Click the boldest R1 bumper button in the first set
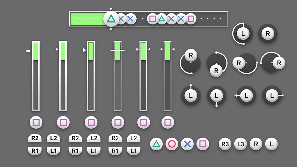 click(35, 151)
